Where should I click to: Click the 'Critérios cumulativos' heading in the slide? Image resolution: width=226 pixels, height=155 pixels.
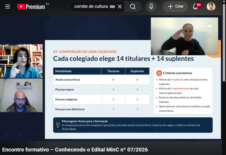point(177,73)
